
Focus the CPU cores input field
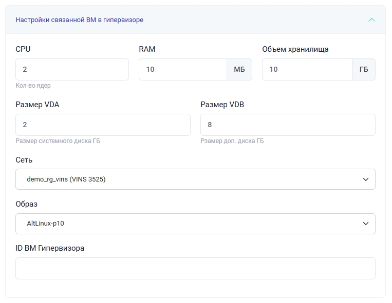click(x=72, y=69)
